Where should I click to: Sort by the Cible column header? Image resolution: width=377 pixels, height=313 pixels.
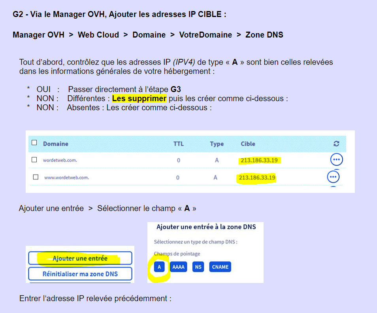pyautogui.click(x=248, y=144)
